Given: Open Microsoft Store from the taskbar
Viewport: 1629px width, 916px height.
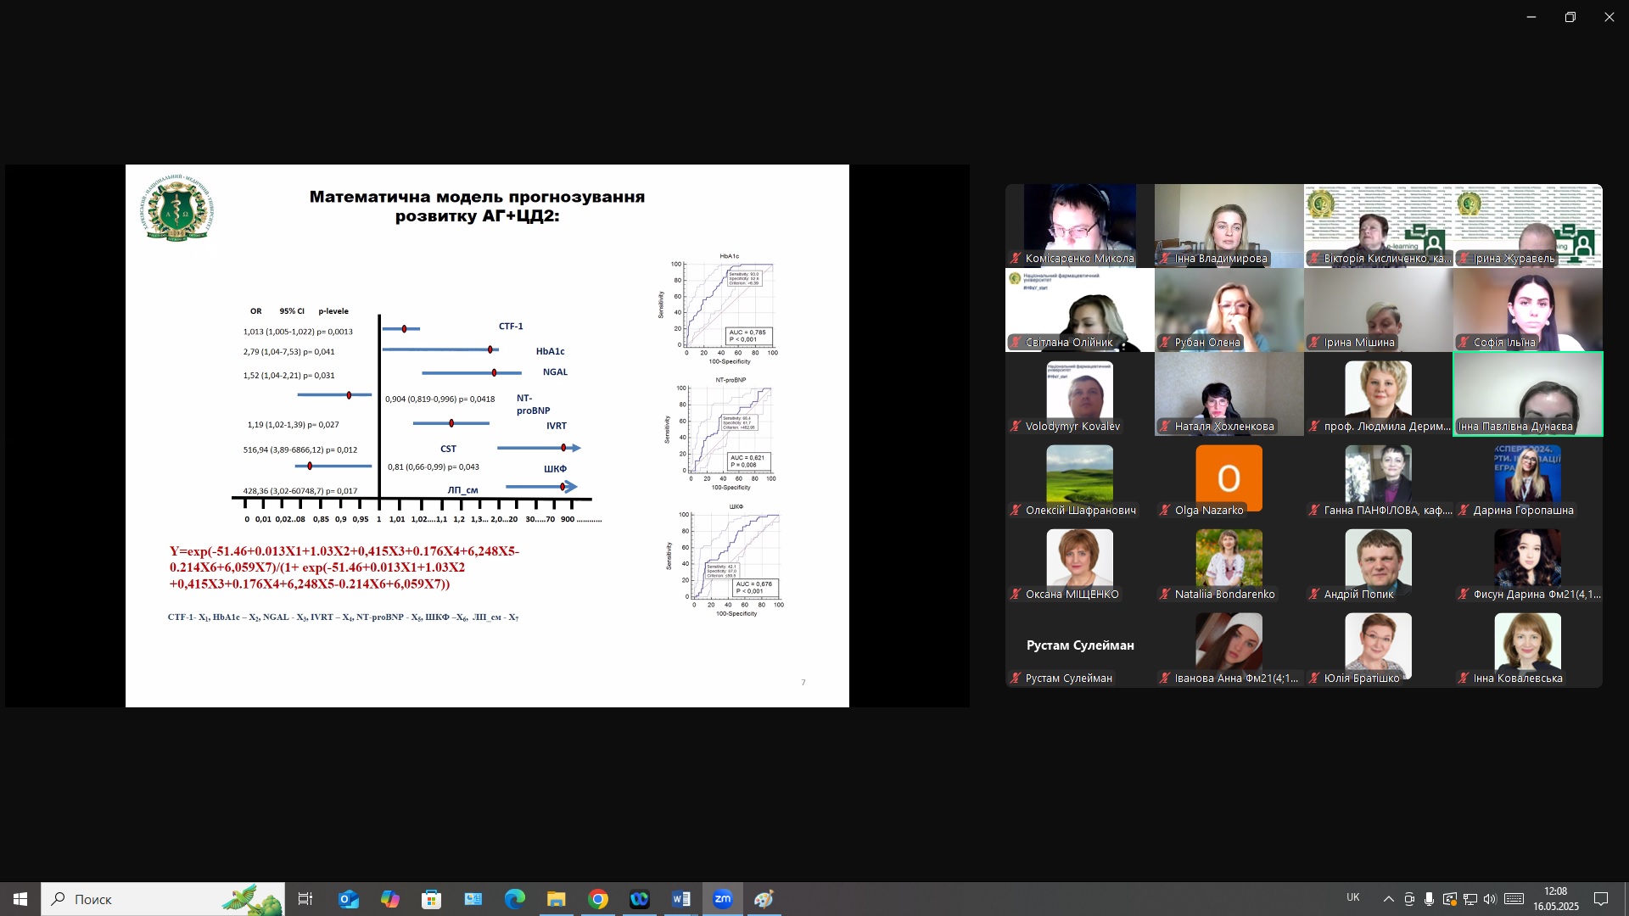Looking at the screenshot, I should point(432,899).
